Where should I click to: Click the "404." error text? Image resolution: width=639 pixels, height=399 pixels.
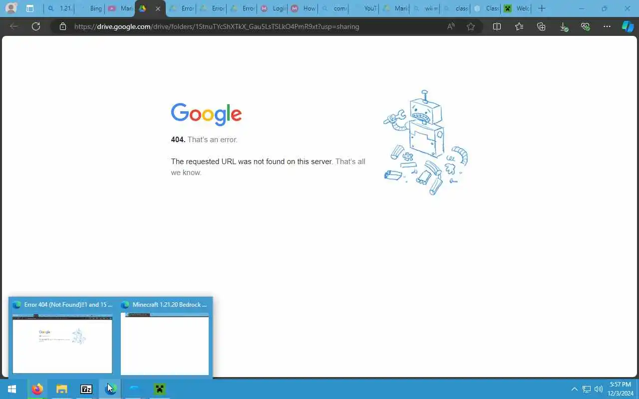point(178,140)
